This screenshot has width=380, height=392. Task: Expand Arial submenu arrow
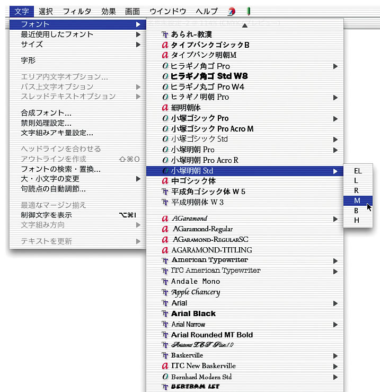[x=335, y=303]
